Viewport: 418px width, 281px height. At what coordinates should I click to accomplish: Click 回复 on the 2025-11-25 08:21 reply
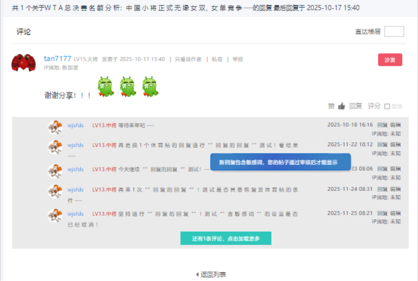point(382,213)
